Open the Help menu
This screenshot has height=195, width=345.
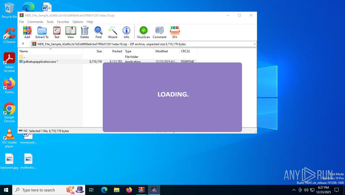click(x=90, y=22)
